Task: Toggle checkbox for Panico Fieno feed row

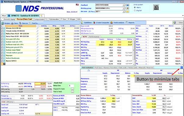Action: point(2,36)
